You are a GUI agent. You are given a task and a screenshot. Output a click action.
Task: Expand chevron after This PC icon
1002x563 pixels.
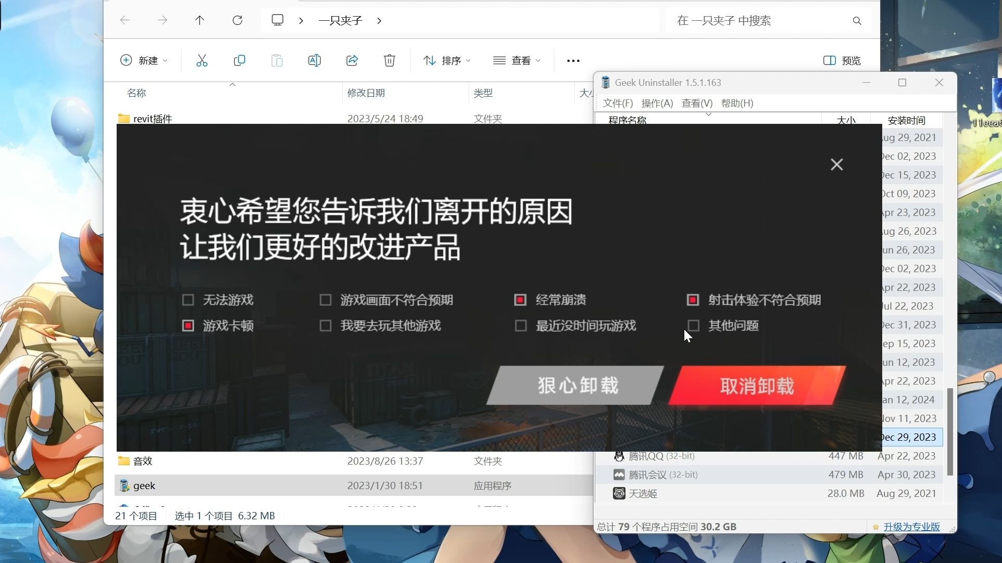301,20
